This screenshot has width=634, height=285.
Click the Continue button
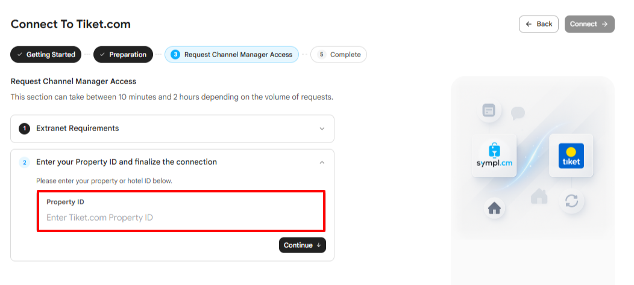coord(302,245)
